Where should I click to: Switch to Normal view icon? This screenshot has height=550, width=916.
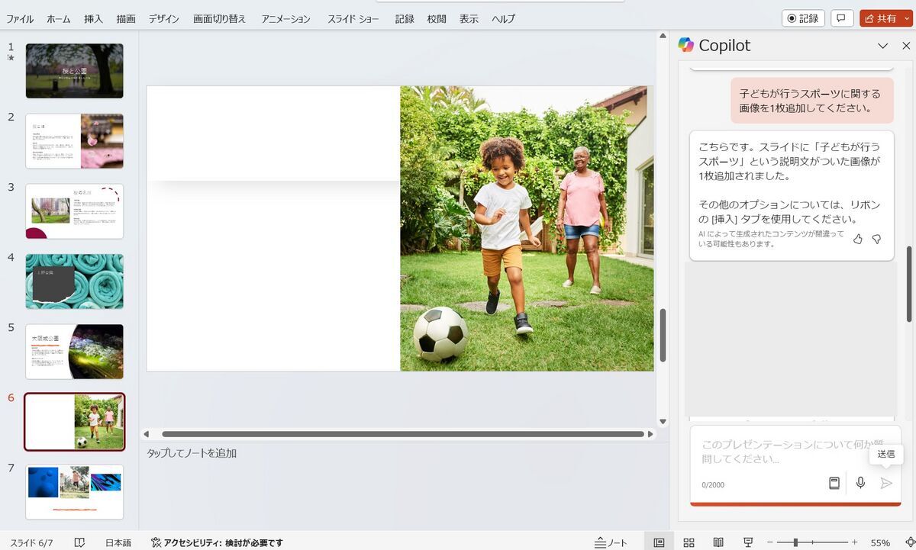click(659, 542)
